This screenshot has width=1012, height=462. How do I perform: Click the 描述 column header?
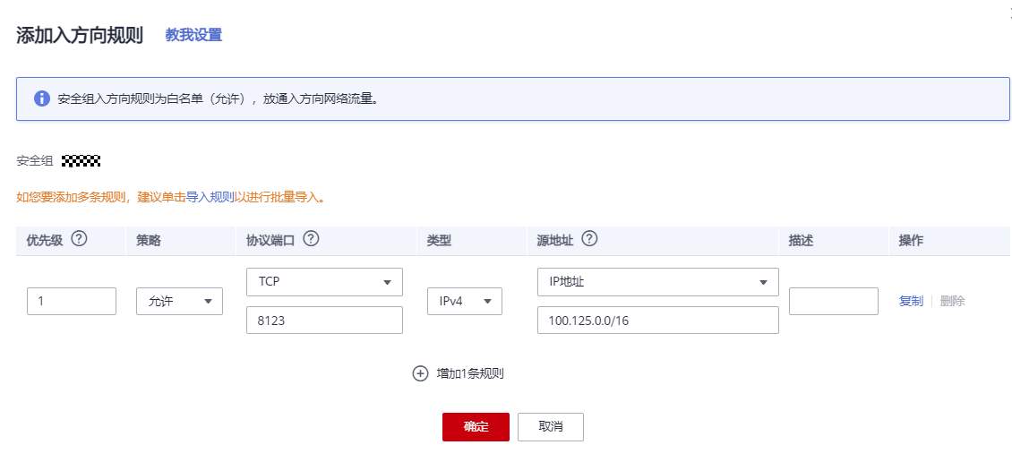pos(801,241)
